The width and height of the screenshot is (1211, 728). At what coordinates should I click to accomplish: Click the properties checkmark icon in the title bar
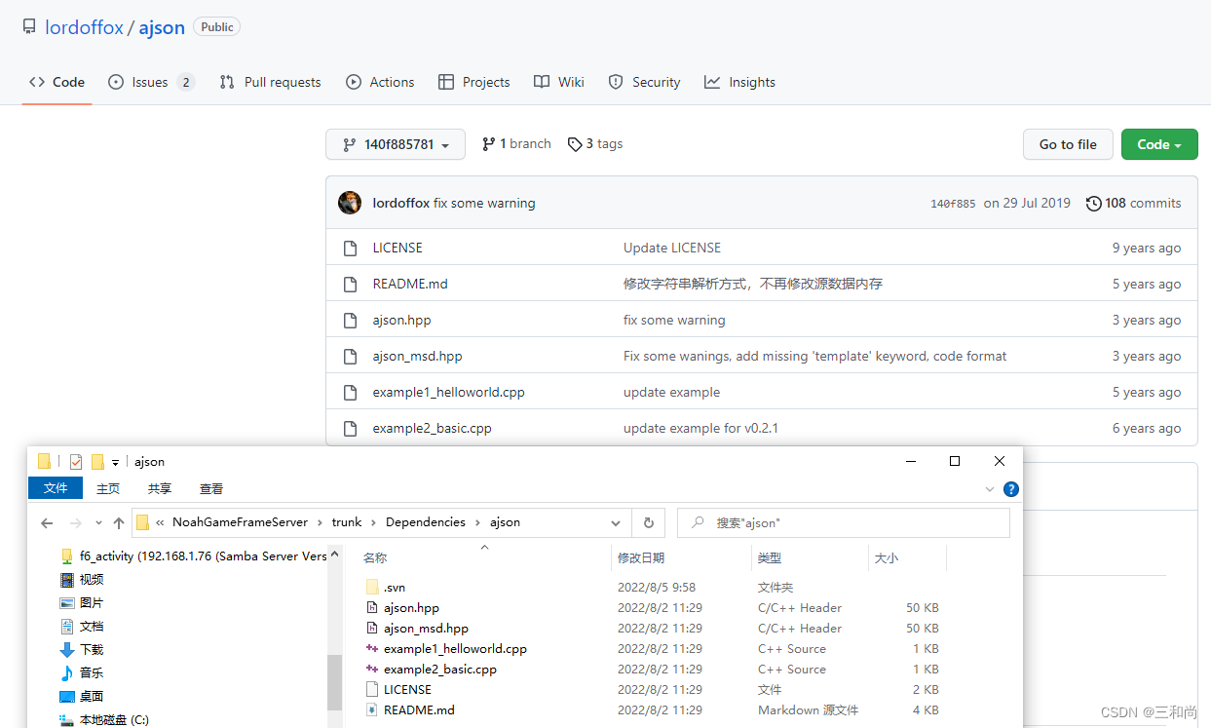coord(76,462)
